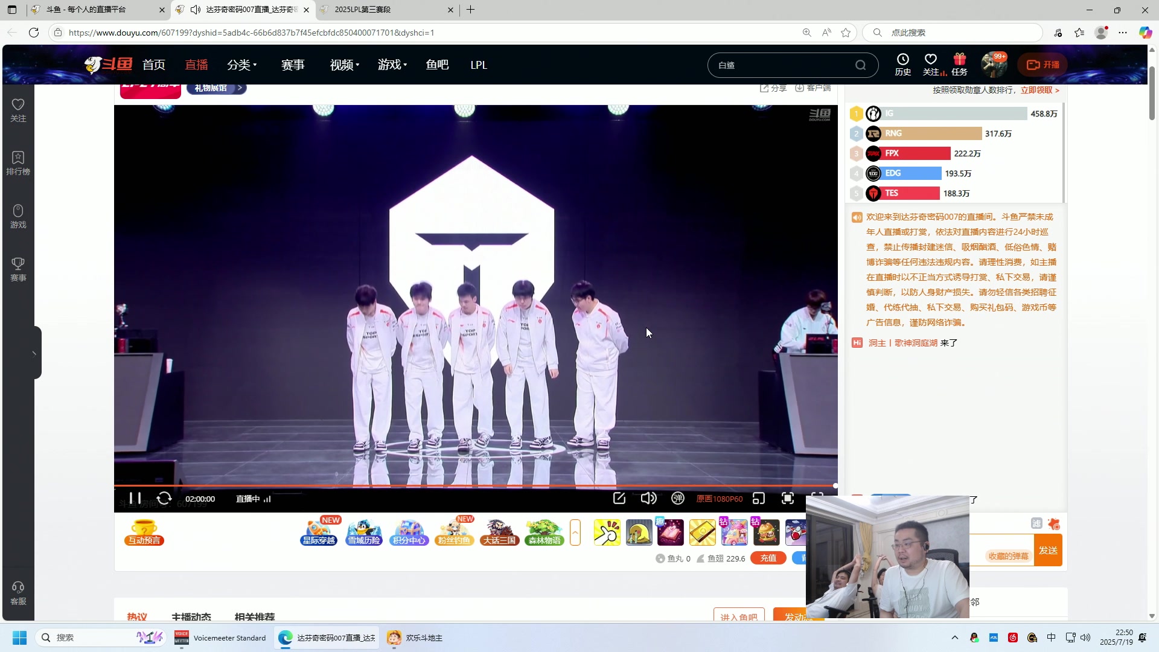Screen dimensions: 1159x652
Task: Open 互动预言 prediction game
Action: tap(144, 532)
